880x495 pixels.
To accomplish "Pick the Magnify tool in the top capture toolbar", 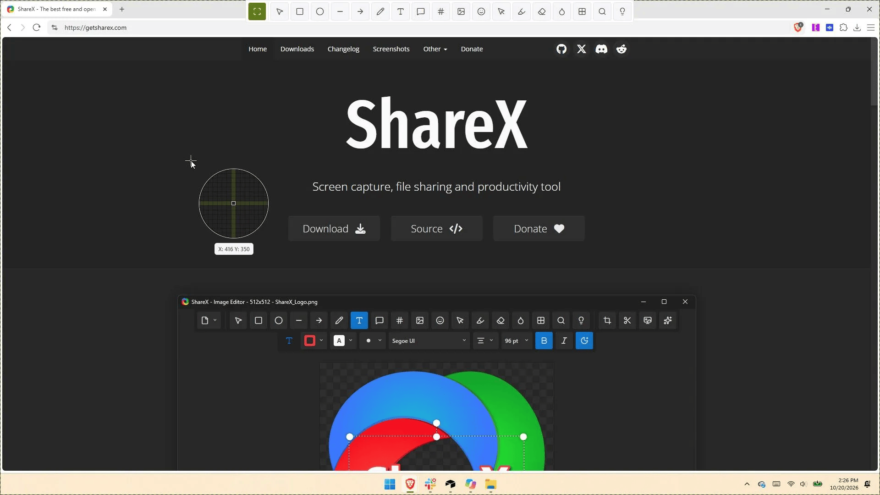I will click(602, 12).
